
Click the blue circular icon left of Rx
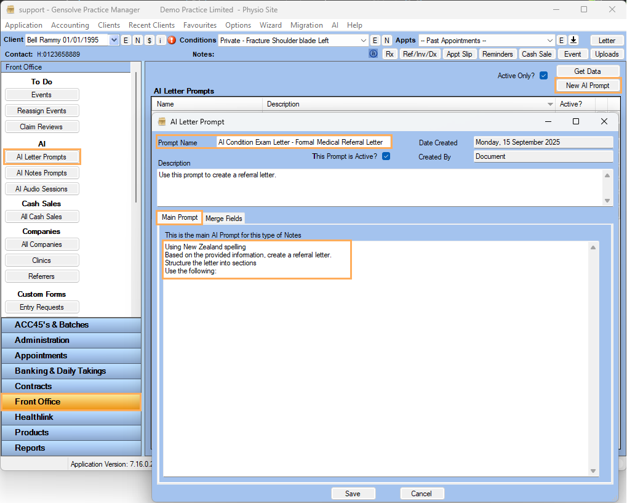coord(373,54)
